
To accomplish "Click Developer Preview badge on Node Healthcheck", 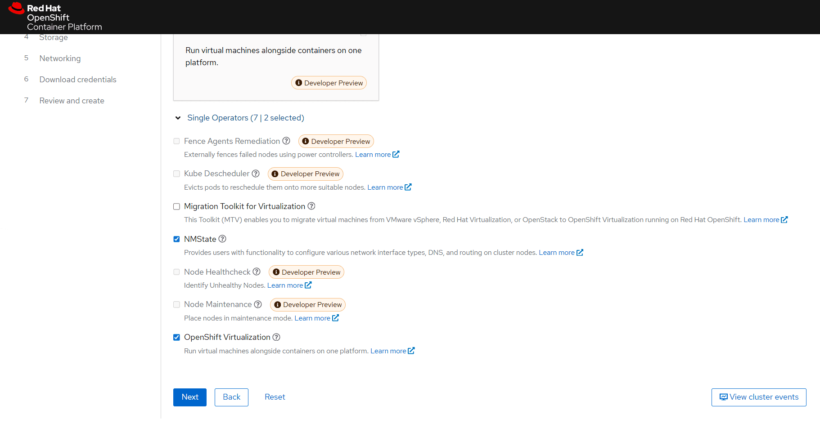I will 306,272.
